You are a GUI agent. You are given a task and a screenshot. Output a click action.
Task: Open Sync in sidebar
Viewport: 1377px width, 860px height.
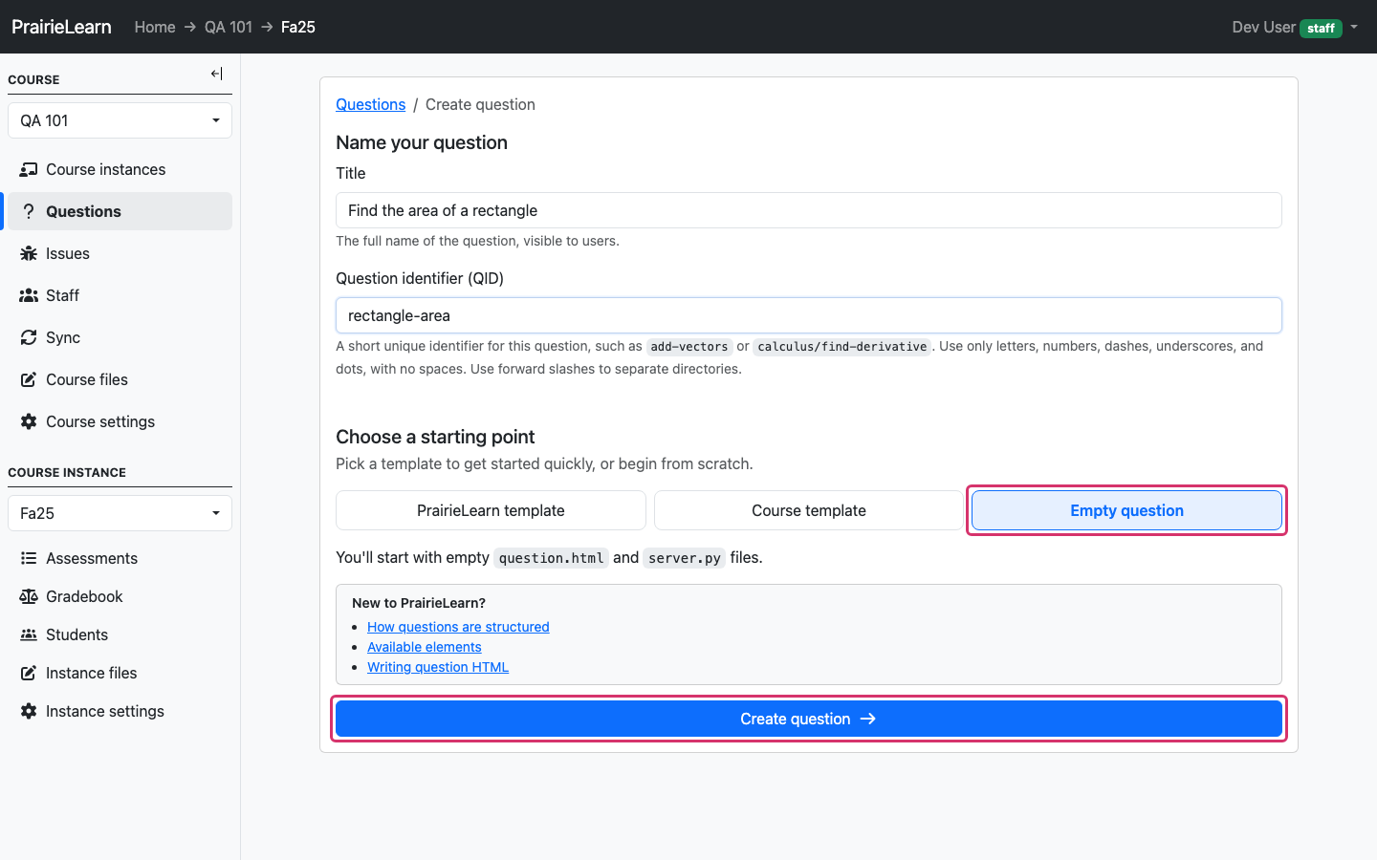click(x=120, y=337)
